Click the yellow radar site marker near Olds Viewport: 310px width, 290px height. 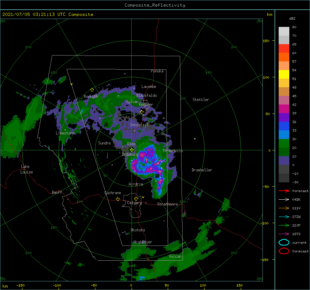pos(132,150)
